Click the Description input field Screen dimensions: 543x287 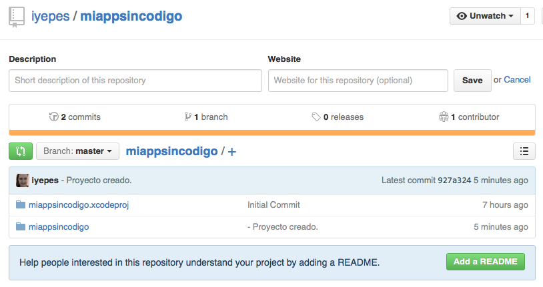point(135,81)
